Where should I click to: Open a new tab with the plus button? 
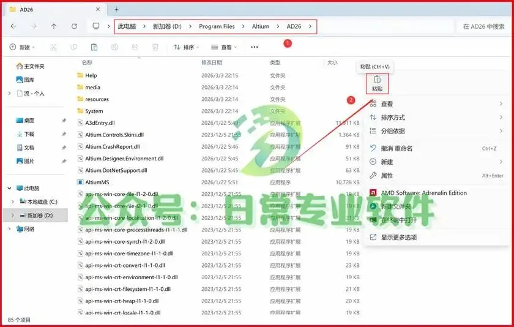[x=117, y=10]
